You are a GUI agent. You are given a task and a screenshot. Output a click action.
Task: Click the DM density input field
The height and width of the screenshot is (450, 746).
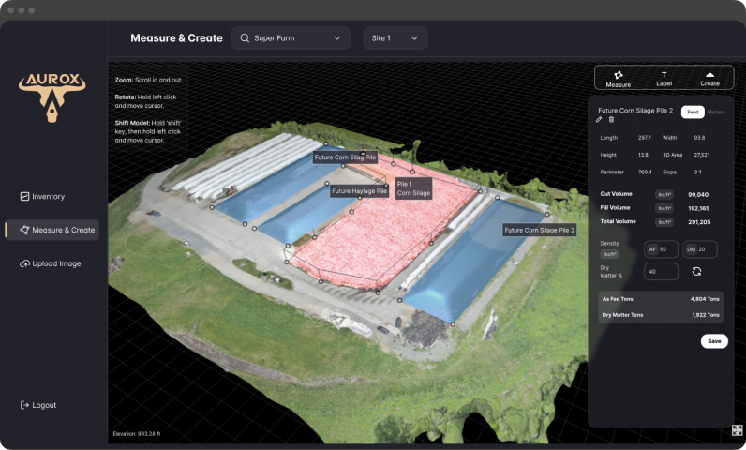(x=700, y=249)
